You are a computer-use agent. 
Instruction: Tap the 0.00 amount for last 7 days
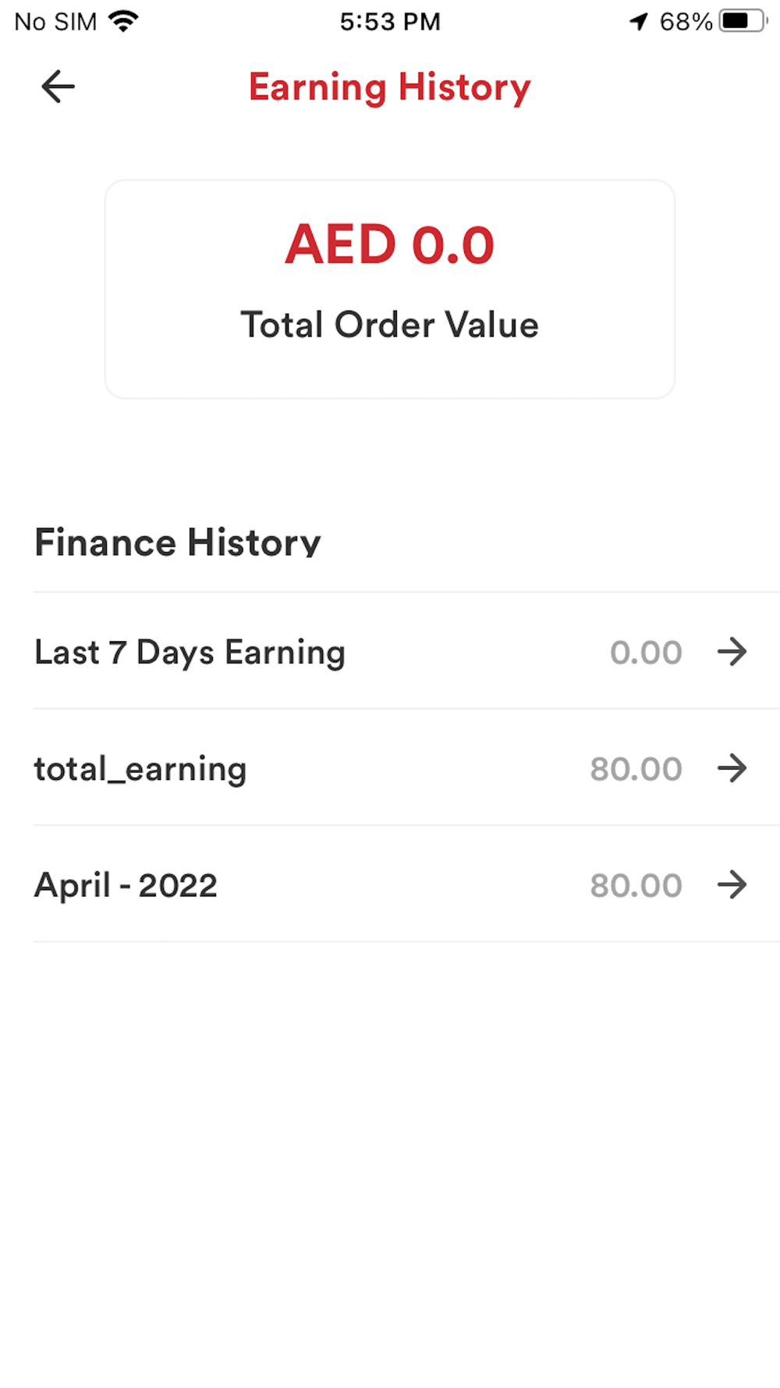click(646, 653)
